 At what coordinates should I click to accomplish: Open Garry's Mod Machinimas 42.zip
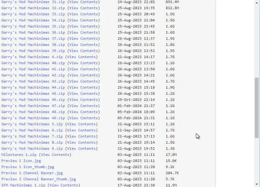point(33,75)
